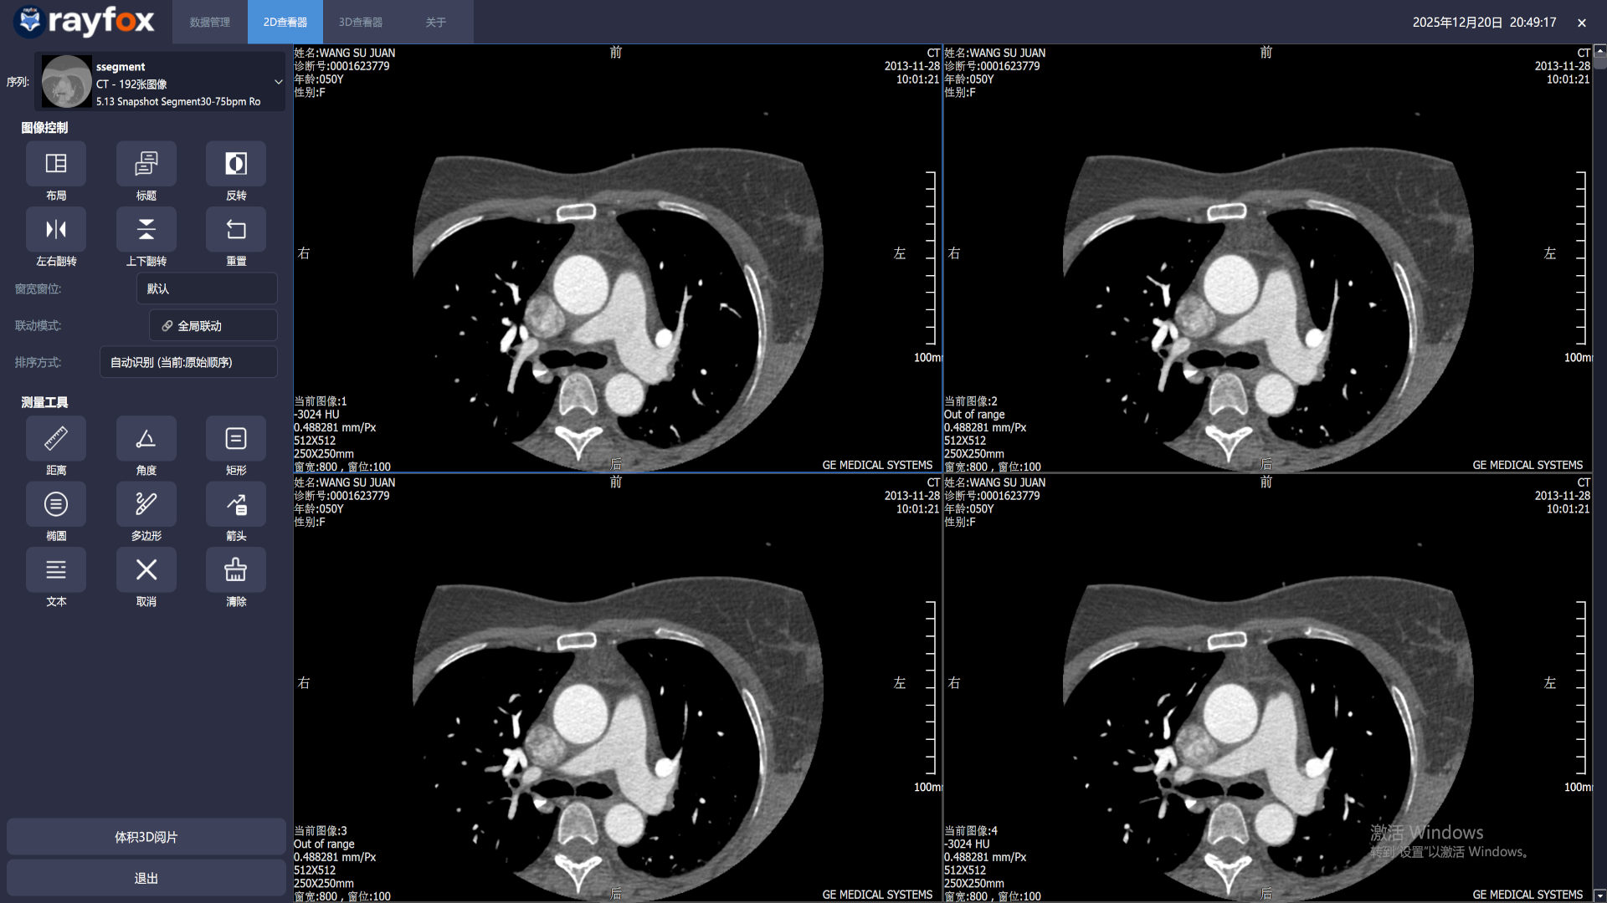1607x903 pixels.
Task: Switch to the 3D查看器 tab
Action: point(360,22)
